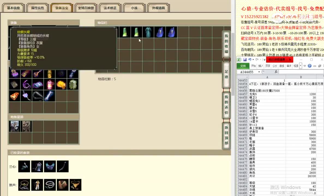Image resolution: width=324 pixels, height=196 pixels.
Task: Select the cell containing 雾隐云居180女魔27000
Action: click(267, 91)
